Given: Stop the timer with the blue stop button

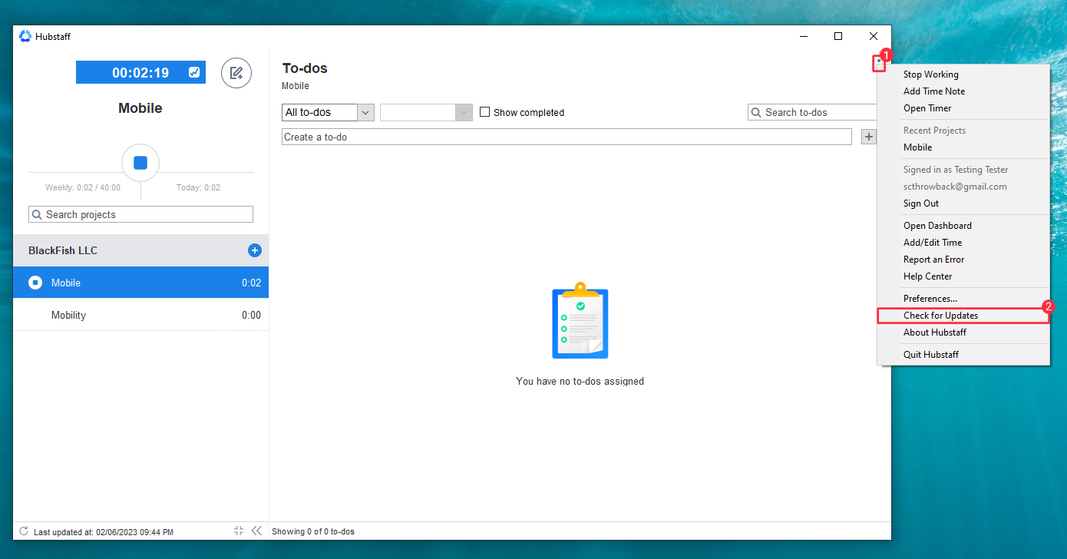Looking at the screenshot, I should point(140,163).
